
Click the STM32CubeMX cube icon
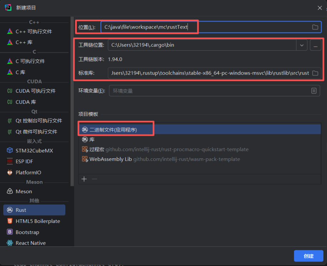[10, 150]
